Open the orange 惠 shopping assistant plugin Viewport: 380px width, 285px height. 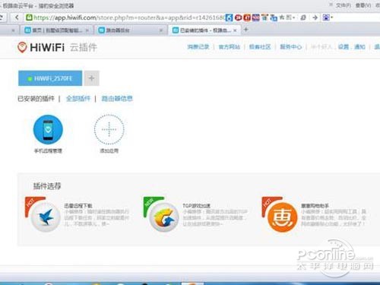pos(282,217)
